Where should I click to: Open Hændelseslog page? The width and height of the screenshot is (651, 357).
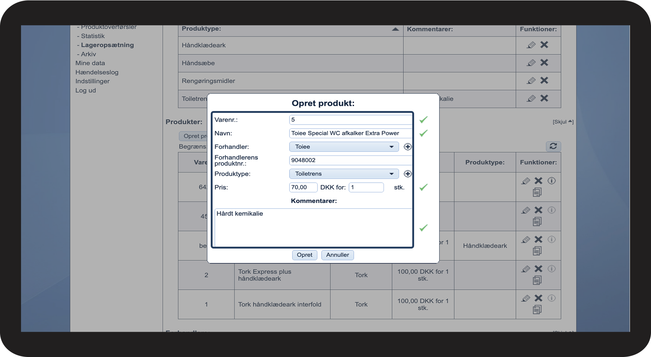coord(97,72)
